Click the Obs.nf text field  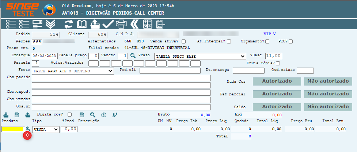click(121, 107)
